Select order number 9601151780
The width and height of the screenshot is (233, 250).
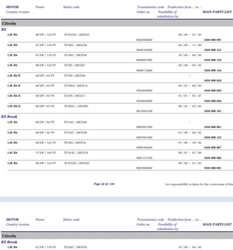(144, 158)
